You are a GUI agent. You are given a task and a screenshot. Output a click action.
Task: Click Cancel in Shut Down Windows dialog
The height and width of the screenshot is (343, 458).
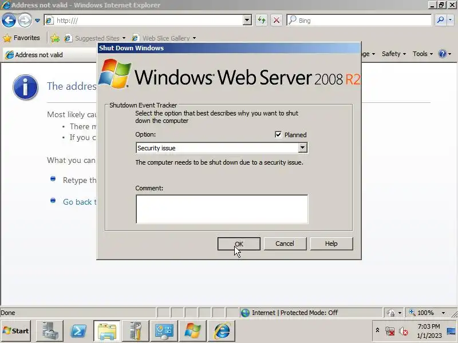click(285, 244)
